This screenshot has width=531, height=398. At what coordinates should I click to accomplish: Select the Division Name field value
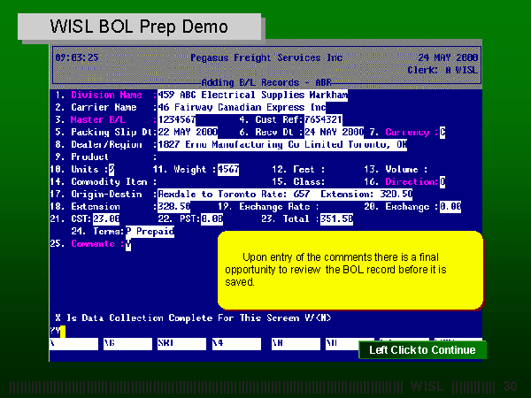point(251,95)
